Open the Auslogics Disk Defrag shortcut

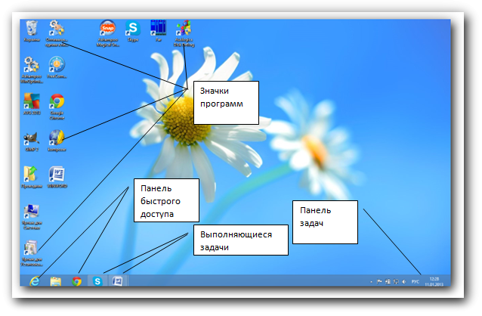(184, 33)
